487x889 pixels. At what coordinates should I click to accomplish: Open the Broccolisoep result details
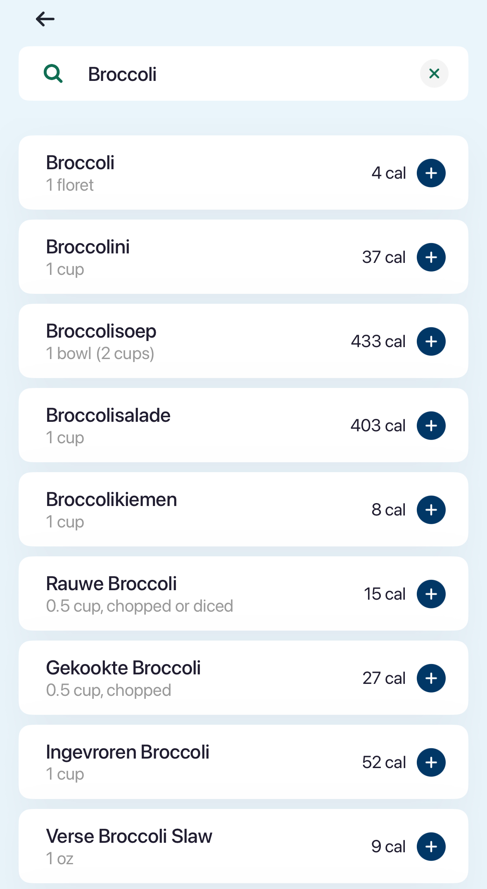tap(186, 341)
